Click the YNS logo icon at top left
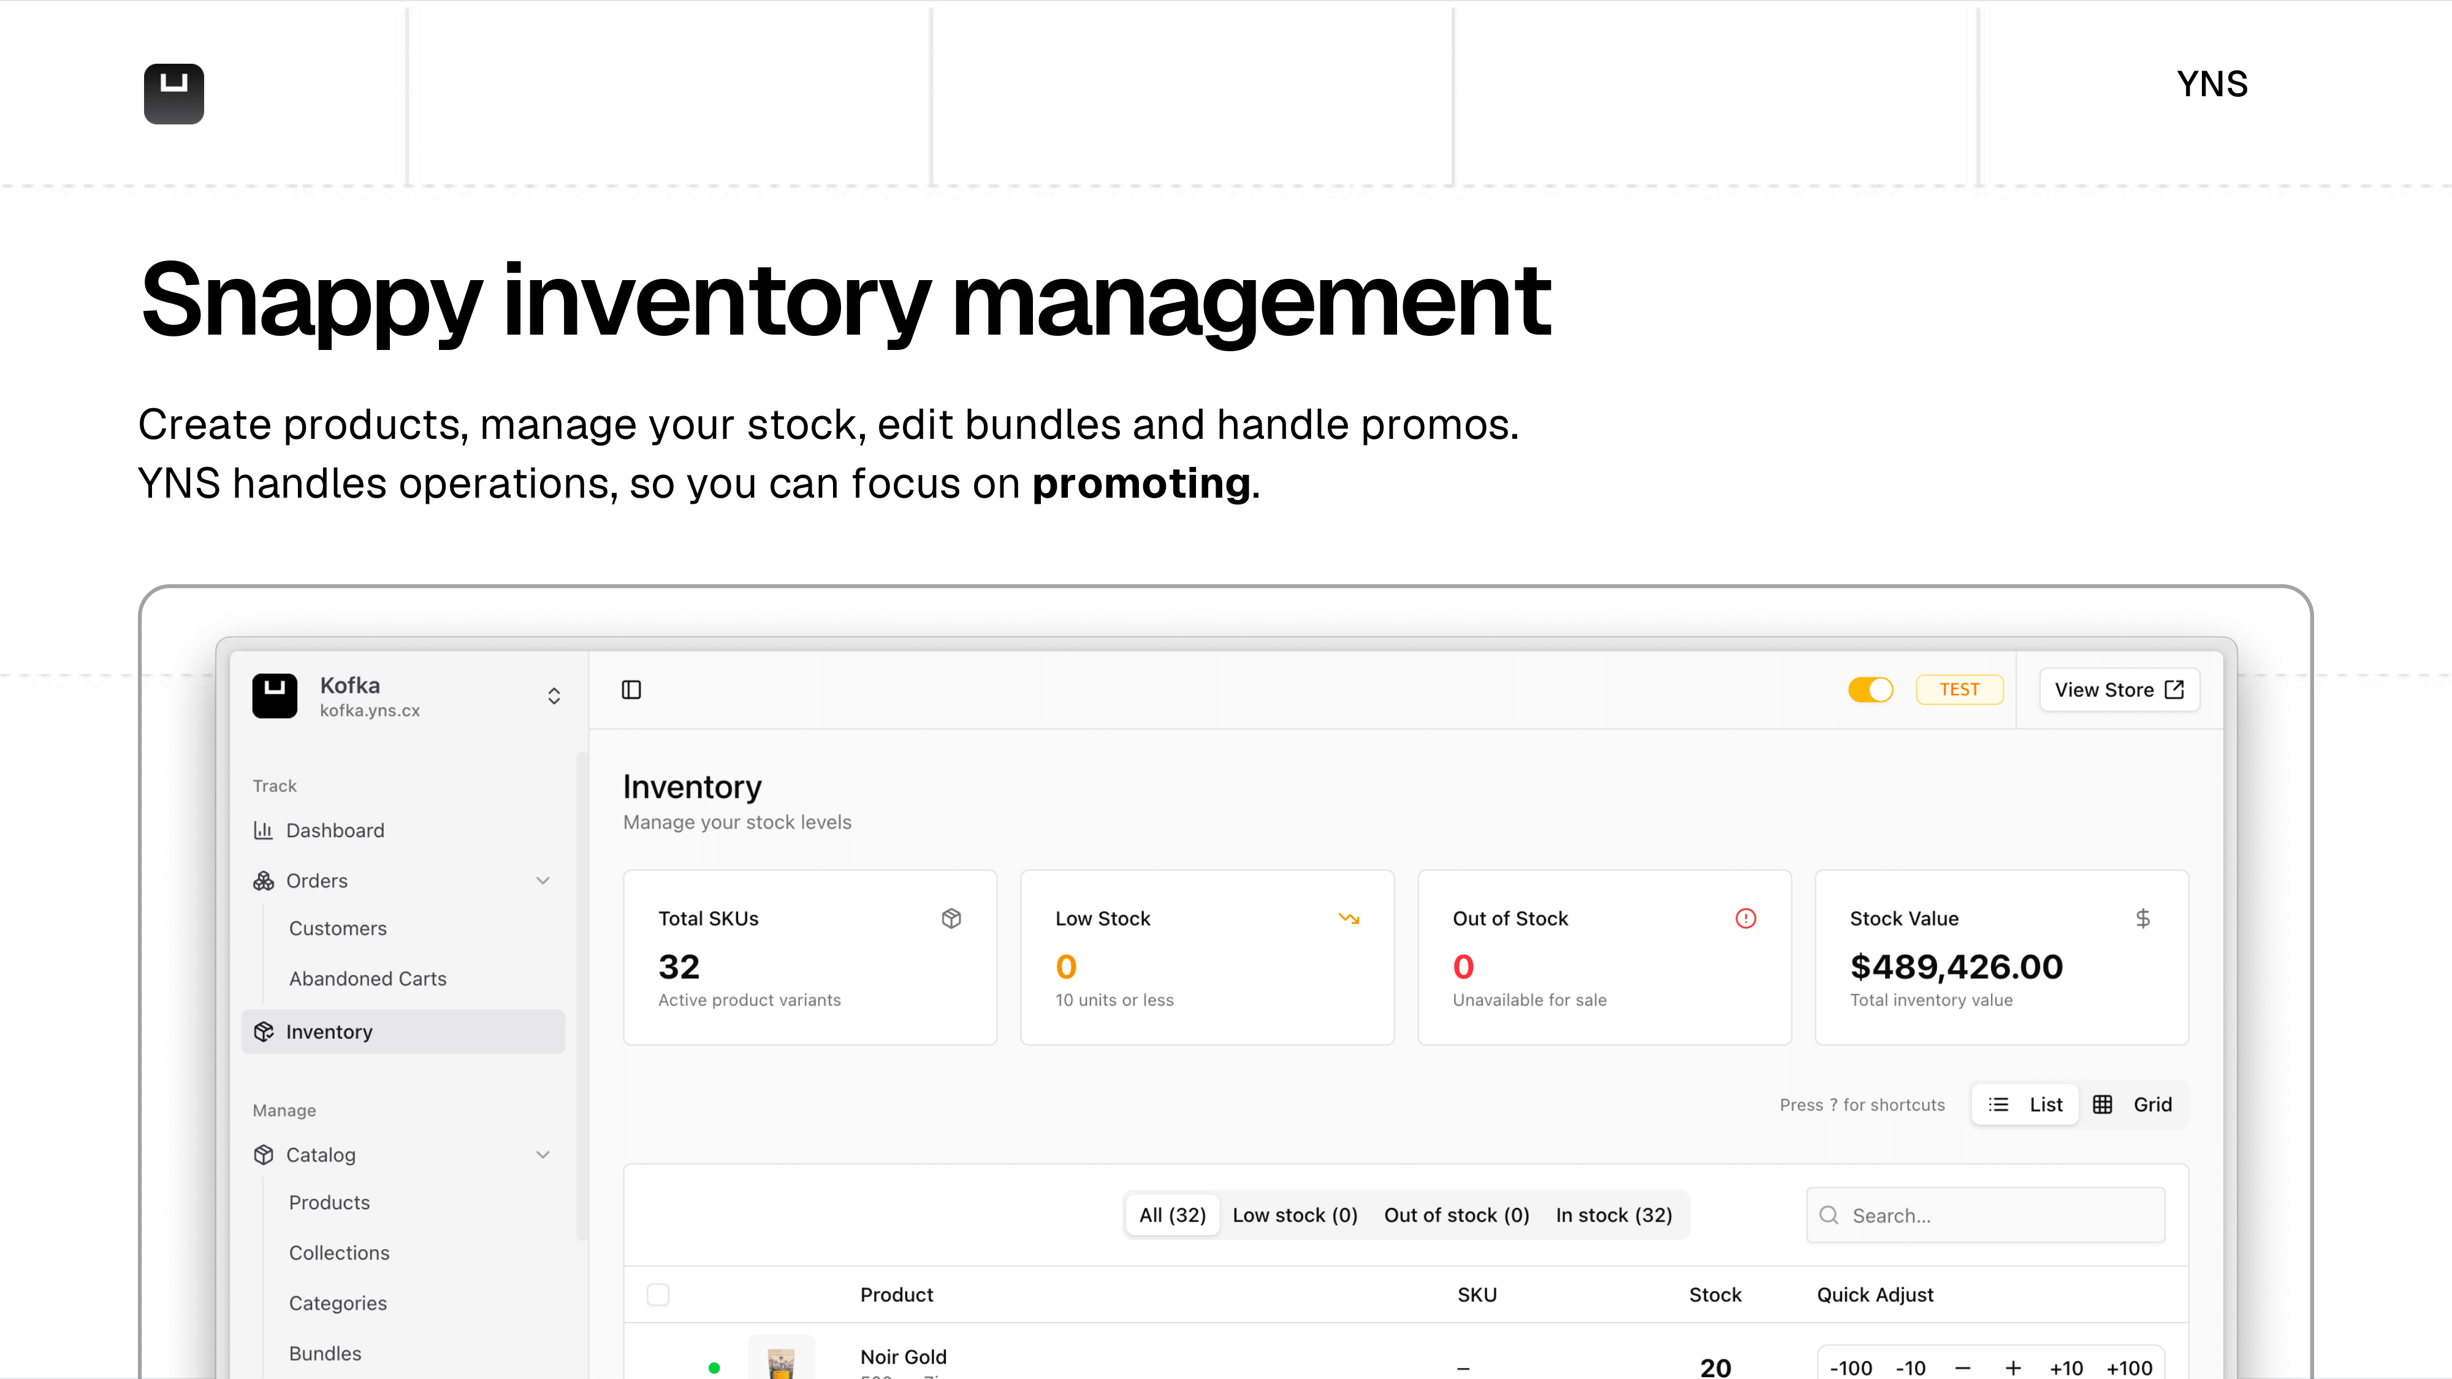 (x=173, y=93)
